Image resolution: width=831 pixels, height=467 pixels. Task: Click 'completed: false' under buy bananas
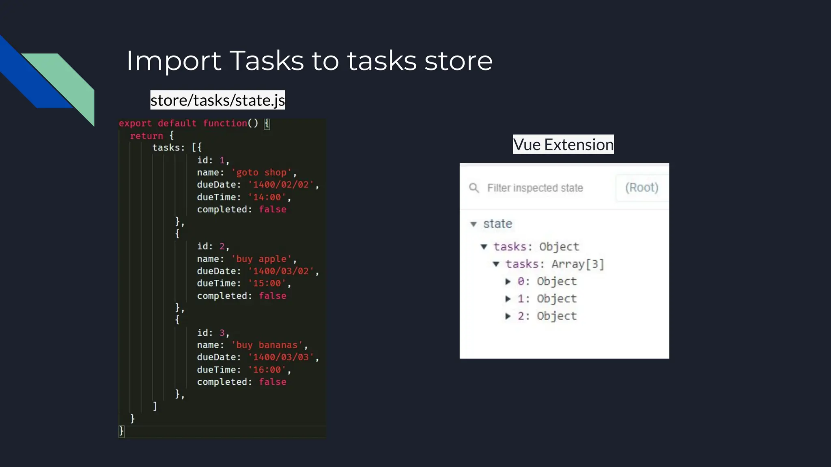(x=242, y=382)
